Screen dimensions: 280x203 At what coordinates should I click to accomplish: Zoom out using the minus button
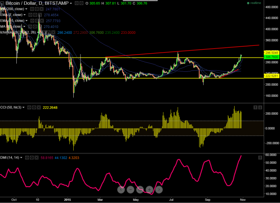(x=131, y=189)
